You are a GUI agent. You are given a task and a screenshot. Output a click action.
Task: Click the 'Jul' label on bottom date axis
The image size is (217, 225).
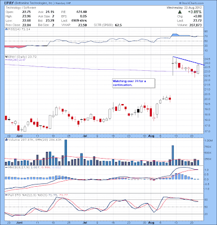85,223
